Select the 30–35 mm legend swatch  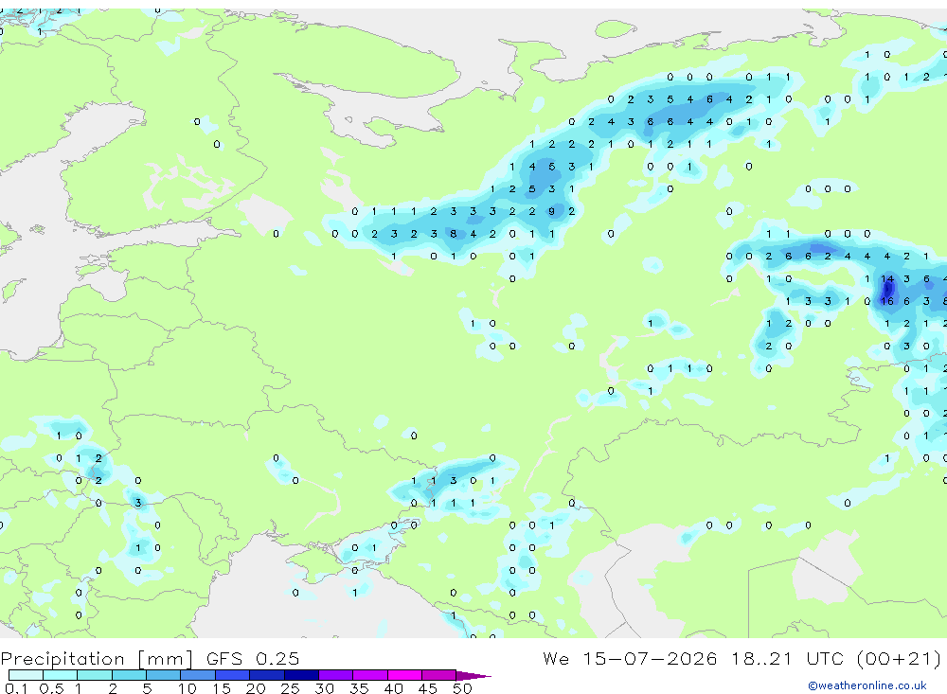pyautogui.click(x=335, y=675)
